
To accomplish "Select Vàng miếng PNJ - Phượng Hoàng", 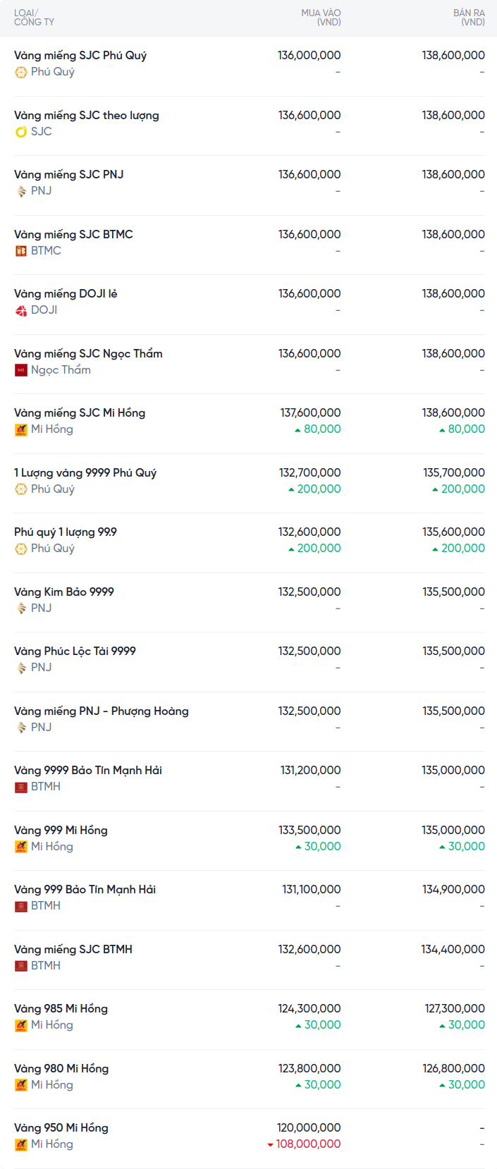I will [x=102, y=711].
